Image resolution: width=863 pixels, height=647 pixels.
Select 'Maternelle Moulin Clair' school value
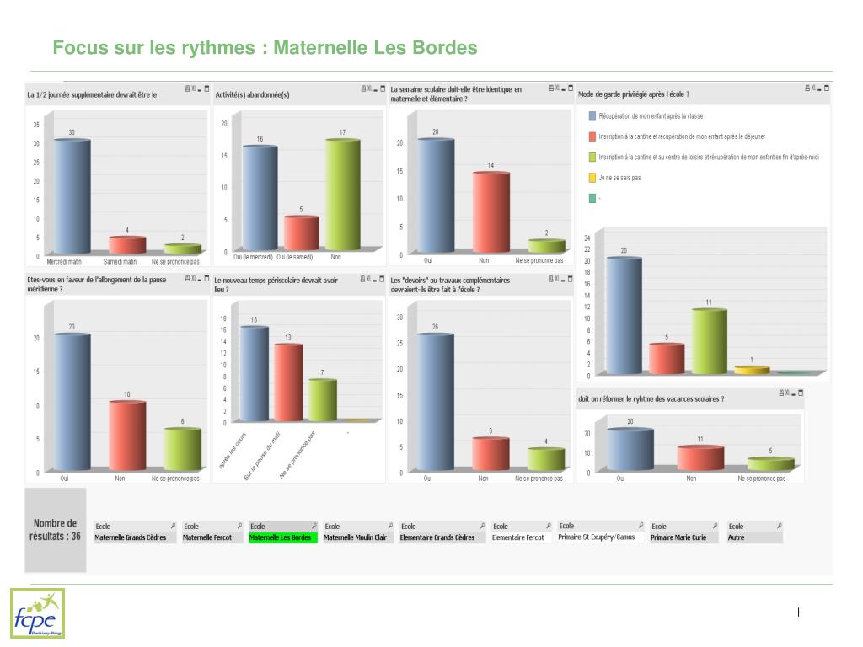[x=358, y=537]
